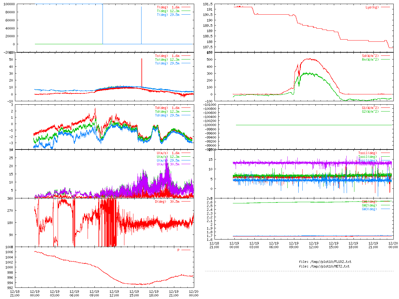Click the 12/20 00:00 label under pressure plot
The height and width of the screenshot is (299, 399).
[194, 293]
